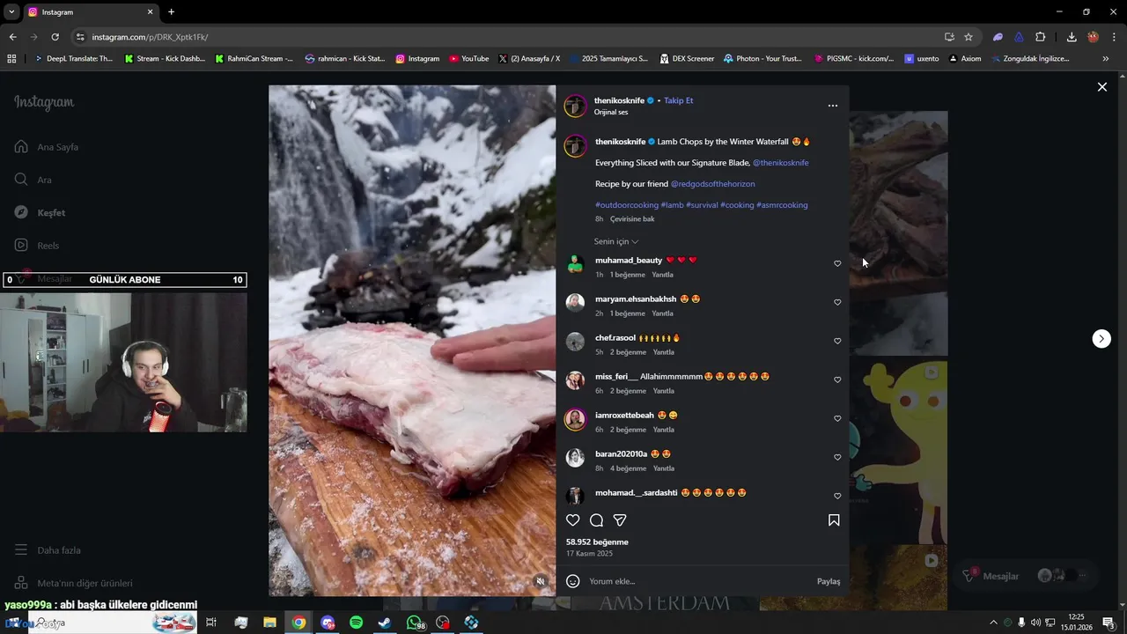Close the Instagram browser tab
The image size is (1127, 634).
[150, 12]
